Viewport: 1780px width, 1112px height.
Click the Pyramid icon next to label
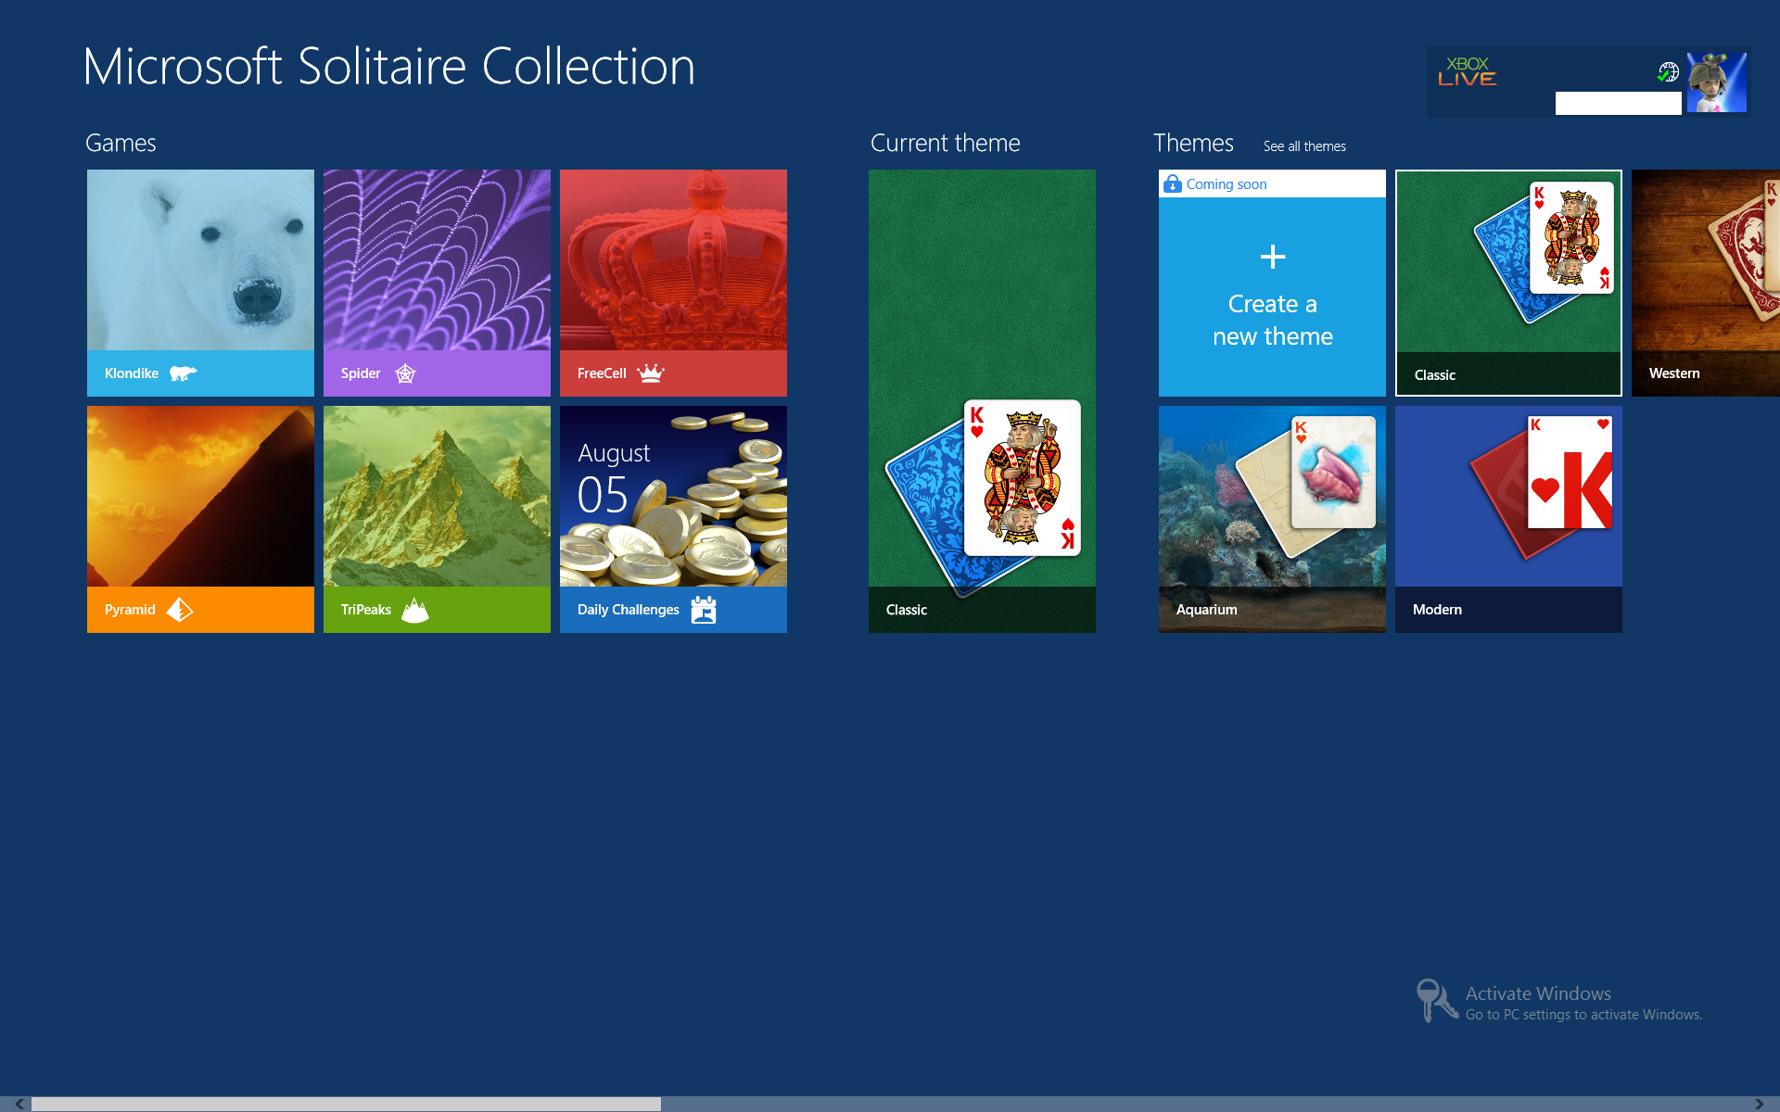click(179, 610)
